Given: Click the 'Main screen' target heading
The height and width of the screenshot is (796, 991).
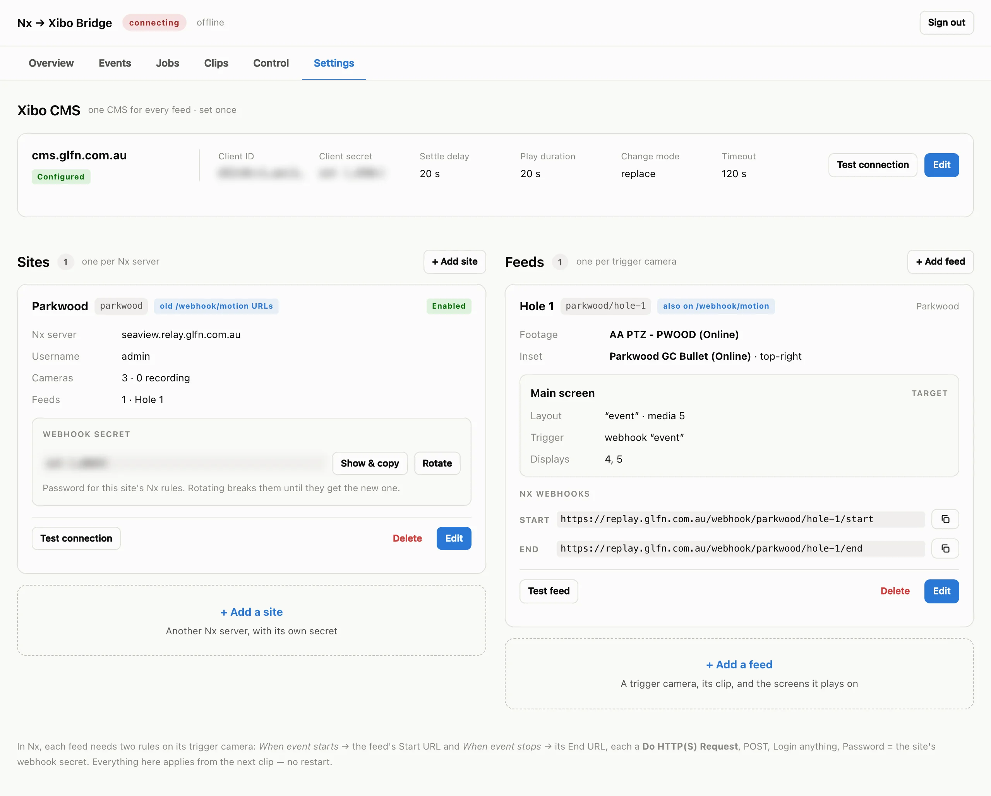Looking at the screenshot, I should 562,393.
